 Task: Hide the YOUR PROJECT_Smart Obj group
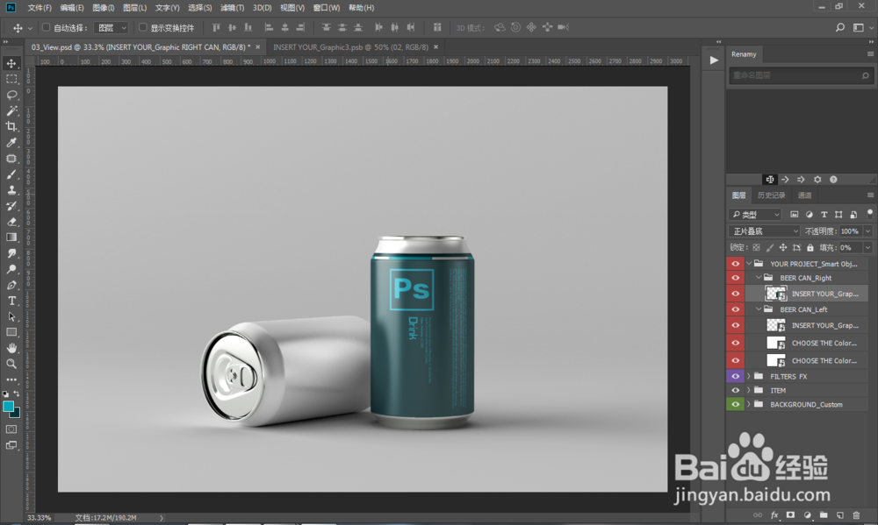tap(735, 263)
